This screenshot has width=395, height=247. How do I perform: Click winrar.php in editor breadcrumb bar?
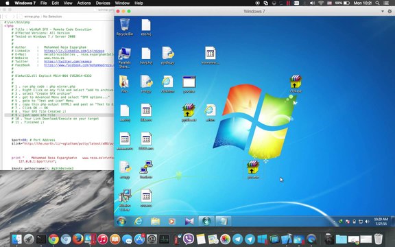point(32,16)
